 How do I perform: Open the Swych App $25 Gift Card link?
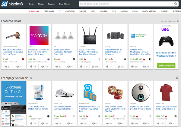(x=39, y=52)
